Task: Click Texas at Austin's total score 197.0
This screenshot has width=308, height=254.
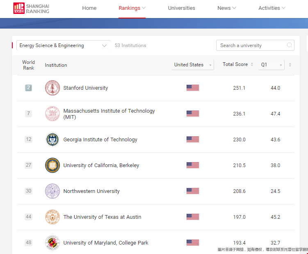Action: [239, 217]
